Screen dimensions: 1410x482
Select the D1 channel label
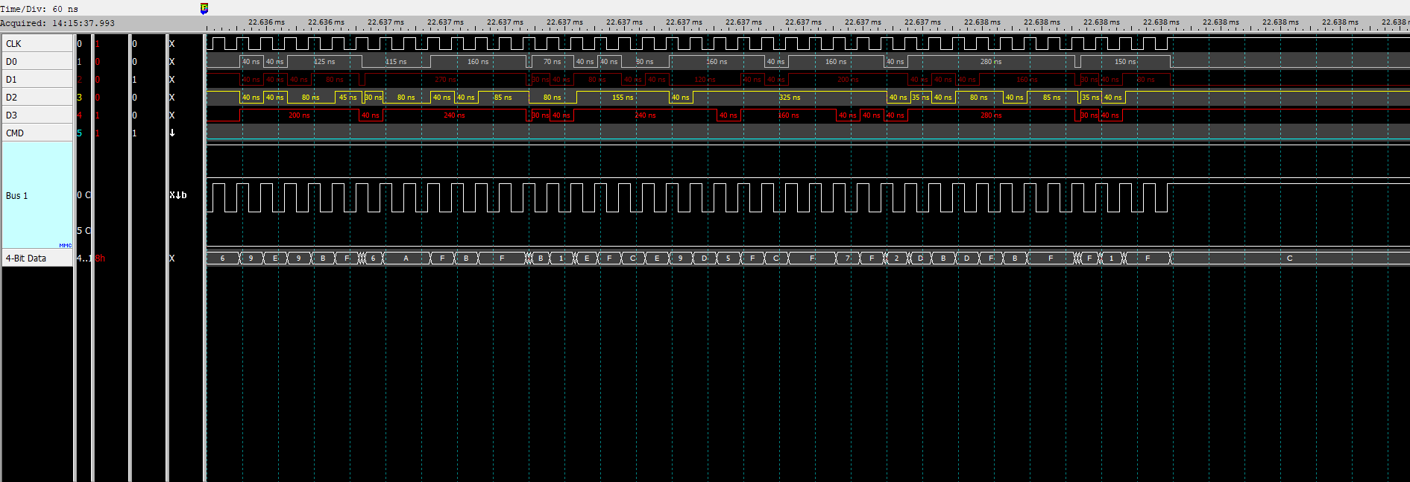pos(37,80)
